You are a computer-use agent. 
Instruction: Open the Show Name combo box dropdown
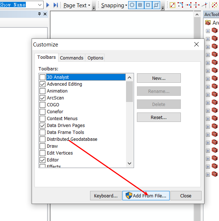point(40,5)
